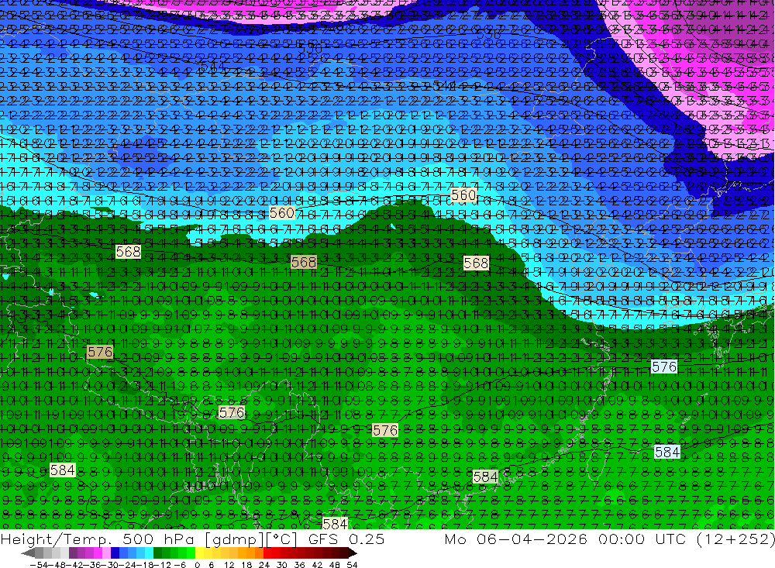Click the 'Mo 06-04-2026' date text
775x568 pixels.
click(x=515, y=539)
